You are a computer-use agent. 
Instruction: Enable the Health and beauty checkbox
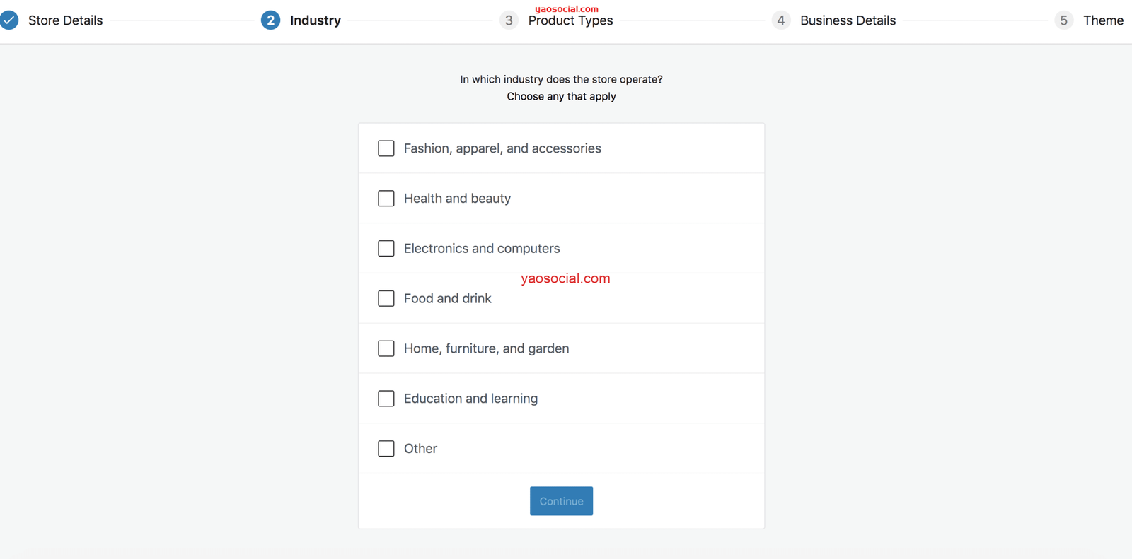[386, 199]
